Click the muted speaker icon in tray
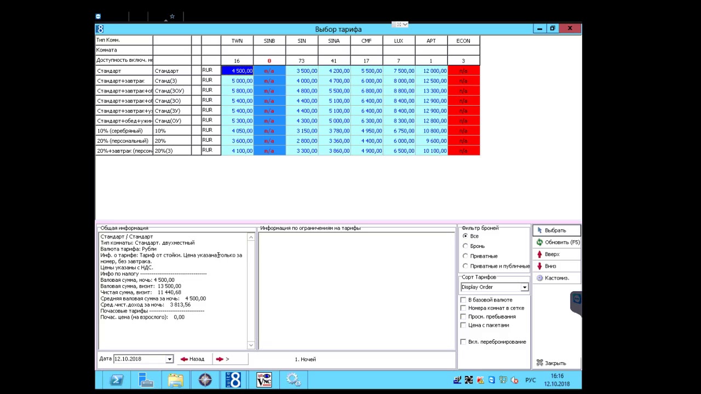Viewport: 701px width, 394px height. [514, 380]
